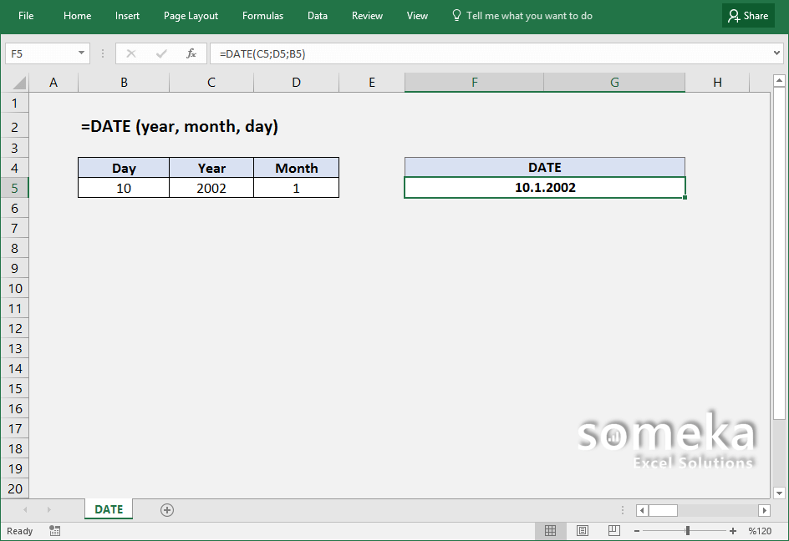Select column E header
This screenshot has height=541, width=789.
(x=372, y=83)
